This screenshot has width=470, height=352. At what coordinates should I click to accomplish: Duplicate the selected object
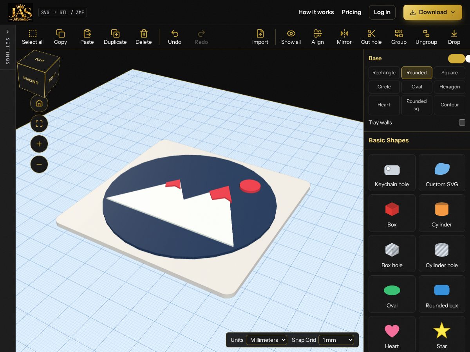pos(115,37)
